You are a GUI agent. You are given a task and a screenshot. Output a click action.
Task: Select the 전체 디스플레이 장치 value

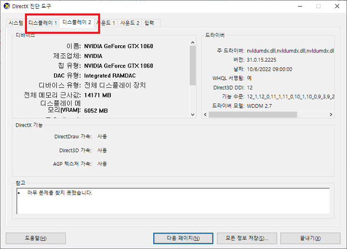click(x=115, y=85)
